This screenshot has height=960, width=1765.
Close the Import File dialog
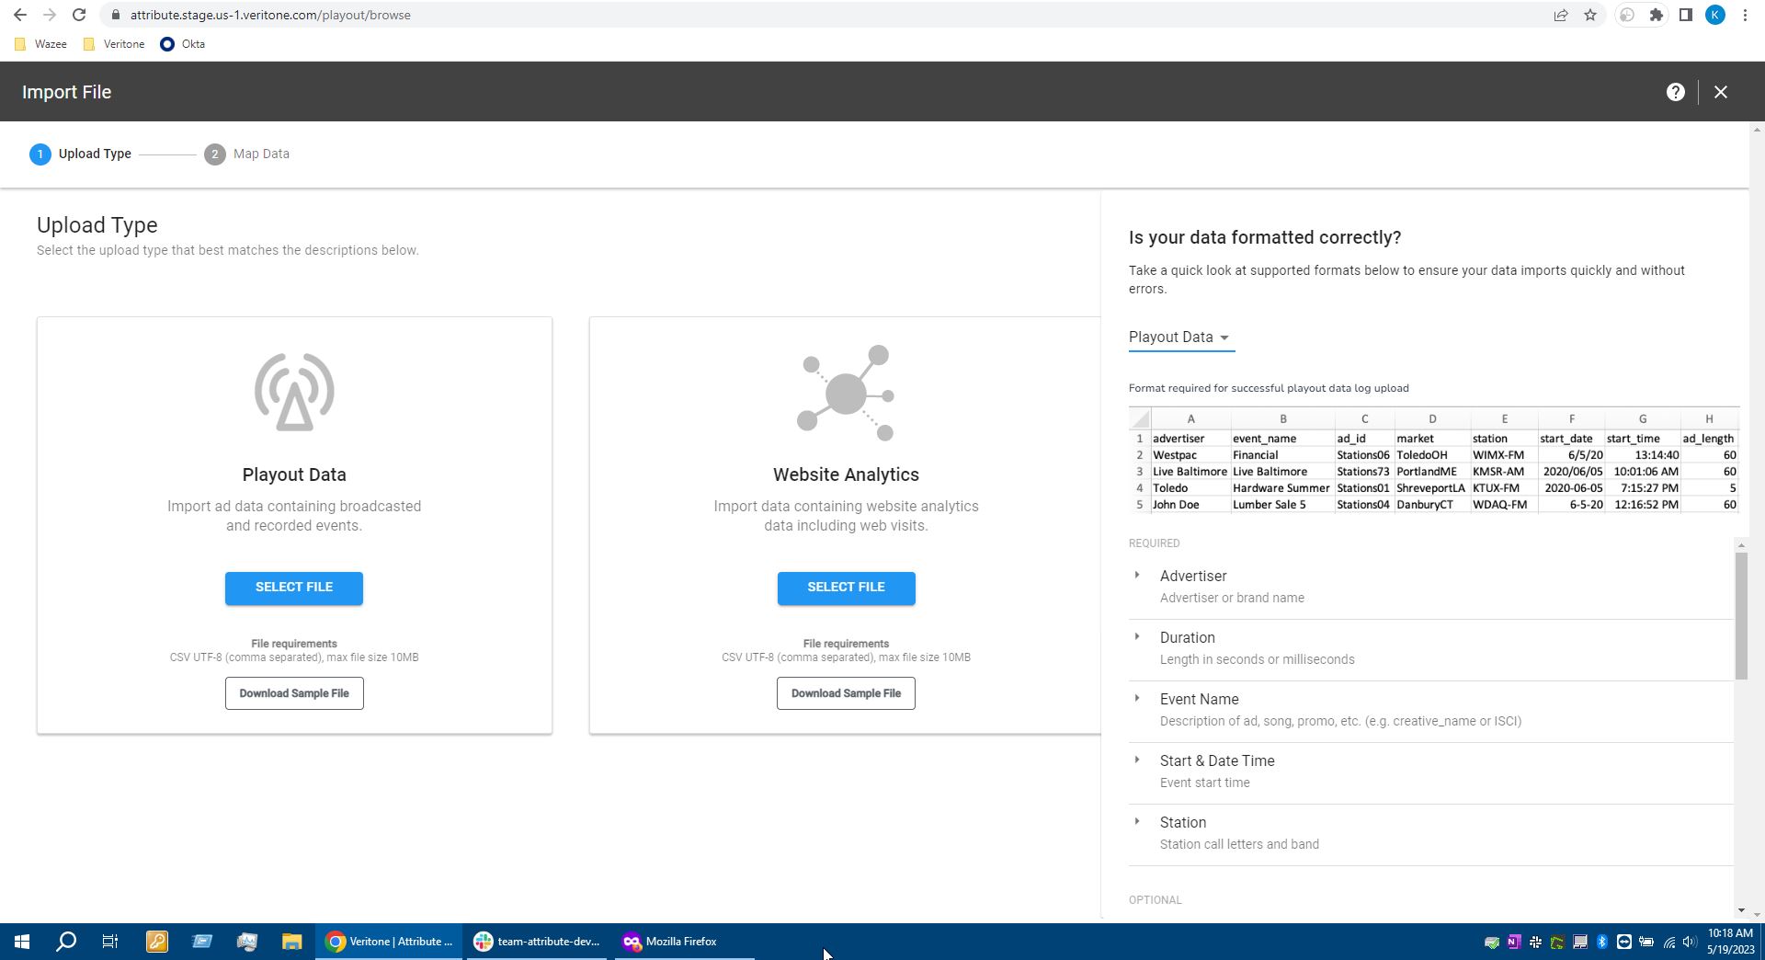tap(1720, 92)
